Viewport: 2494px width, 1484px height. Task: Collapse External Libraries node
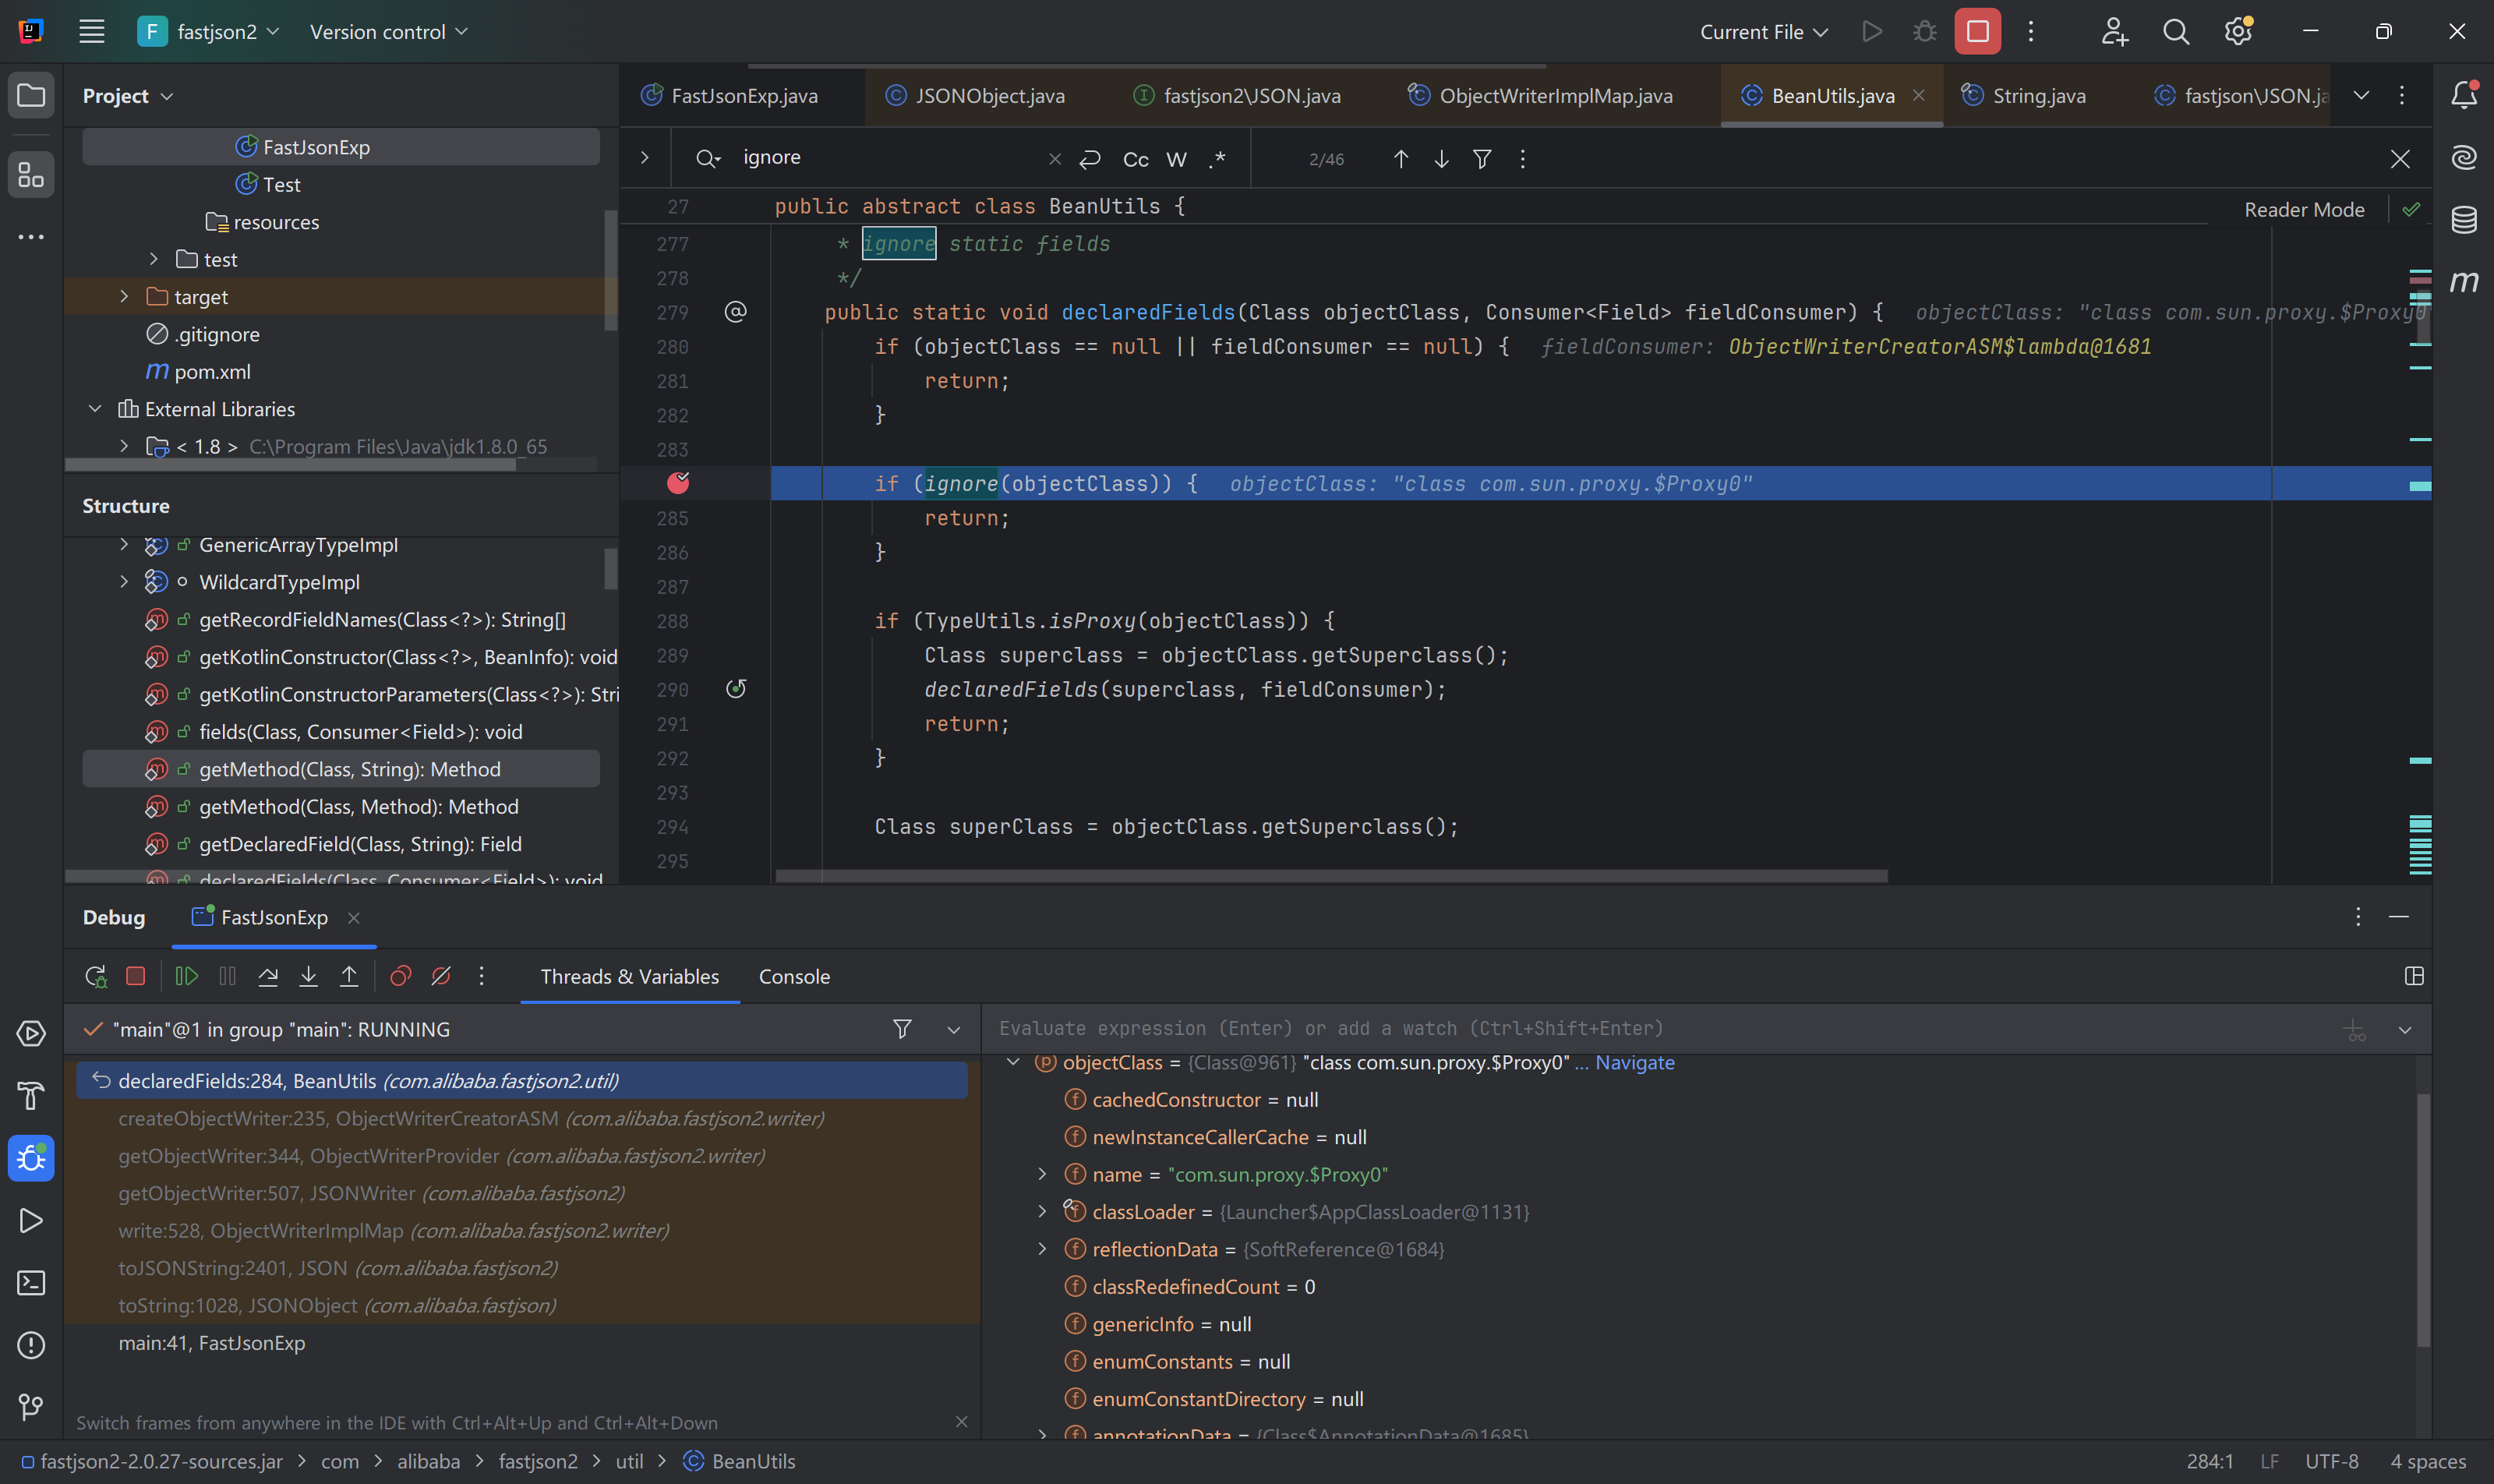coord(95,409)
